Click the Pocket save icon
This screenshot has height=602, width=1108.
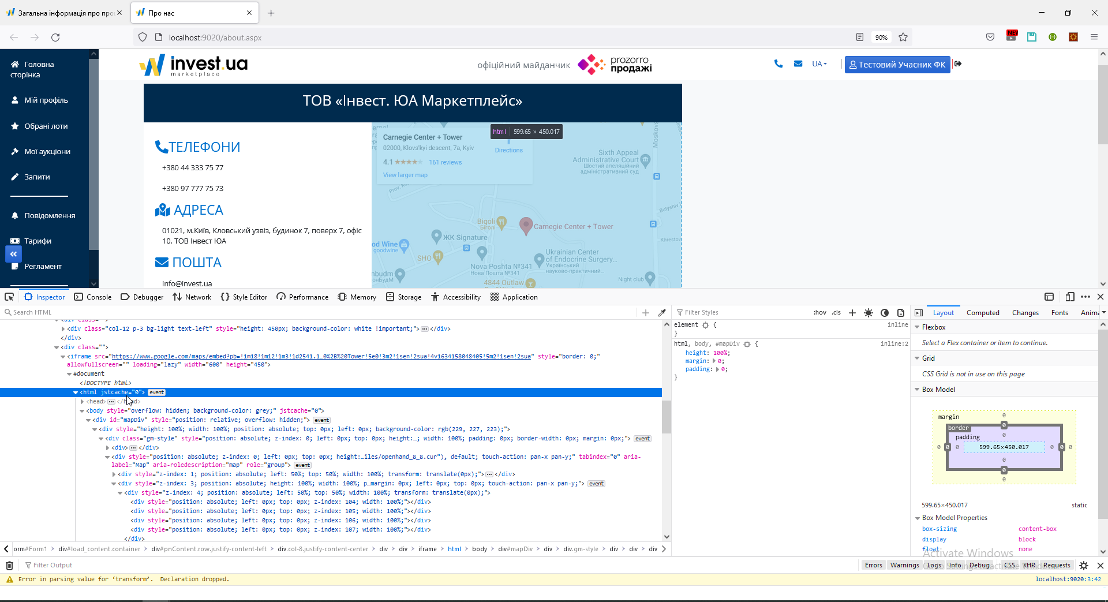(x=990, y=38)
